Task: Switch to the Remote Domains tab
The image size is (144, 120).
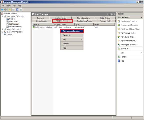Action: tap(41, 21)
